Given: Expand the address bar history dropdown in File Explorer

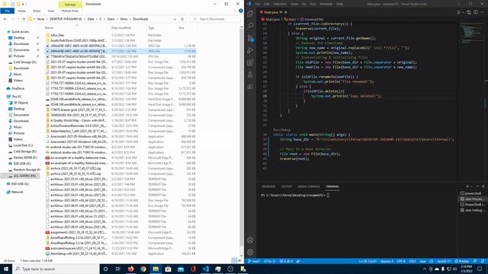Looking at the screenshot, I should pos(175,19).
